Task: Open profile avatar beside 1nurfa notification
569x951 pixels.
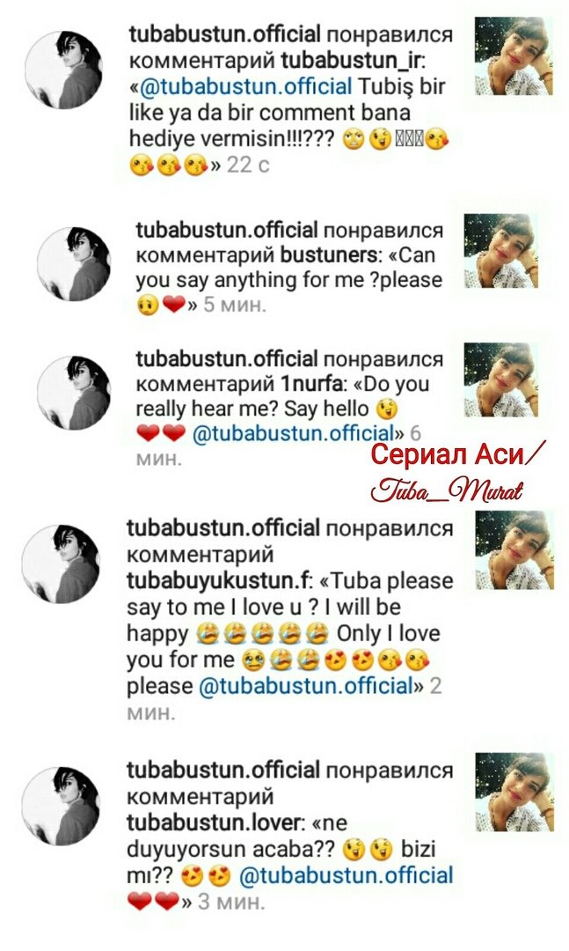Action: (x=74, y=393)
